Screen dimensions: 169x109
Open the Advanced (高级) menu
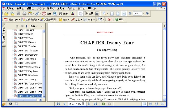[x=71, y=8]
